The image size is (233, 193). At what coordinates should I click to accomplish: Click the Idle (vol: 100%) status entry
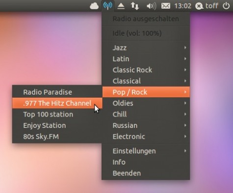click(x=146, y=33)
